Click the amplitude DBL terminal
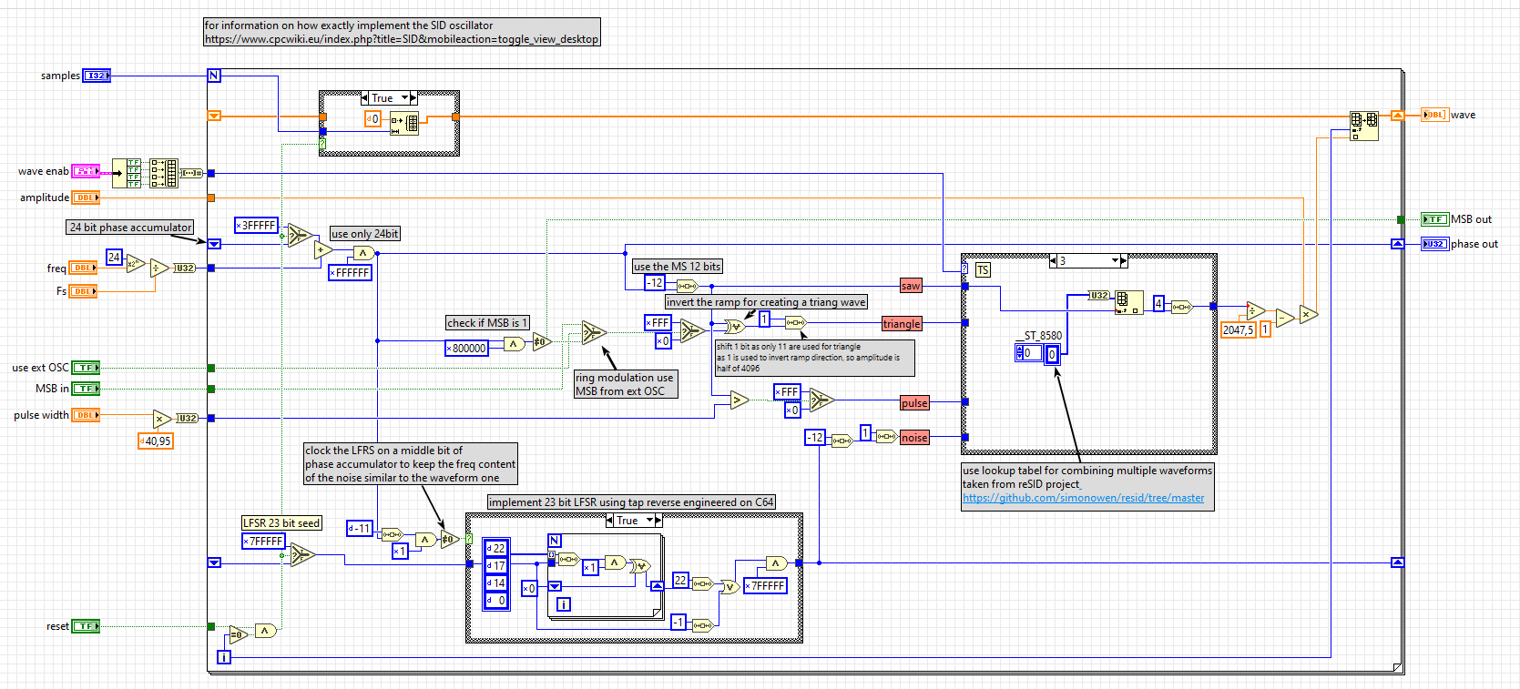Viewport: 1520px width, 689px height. click(86, 198)
